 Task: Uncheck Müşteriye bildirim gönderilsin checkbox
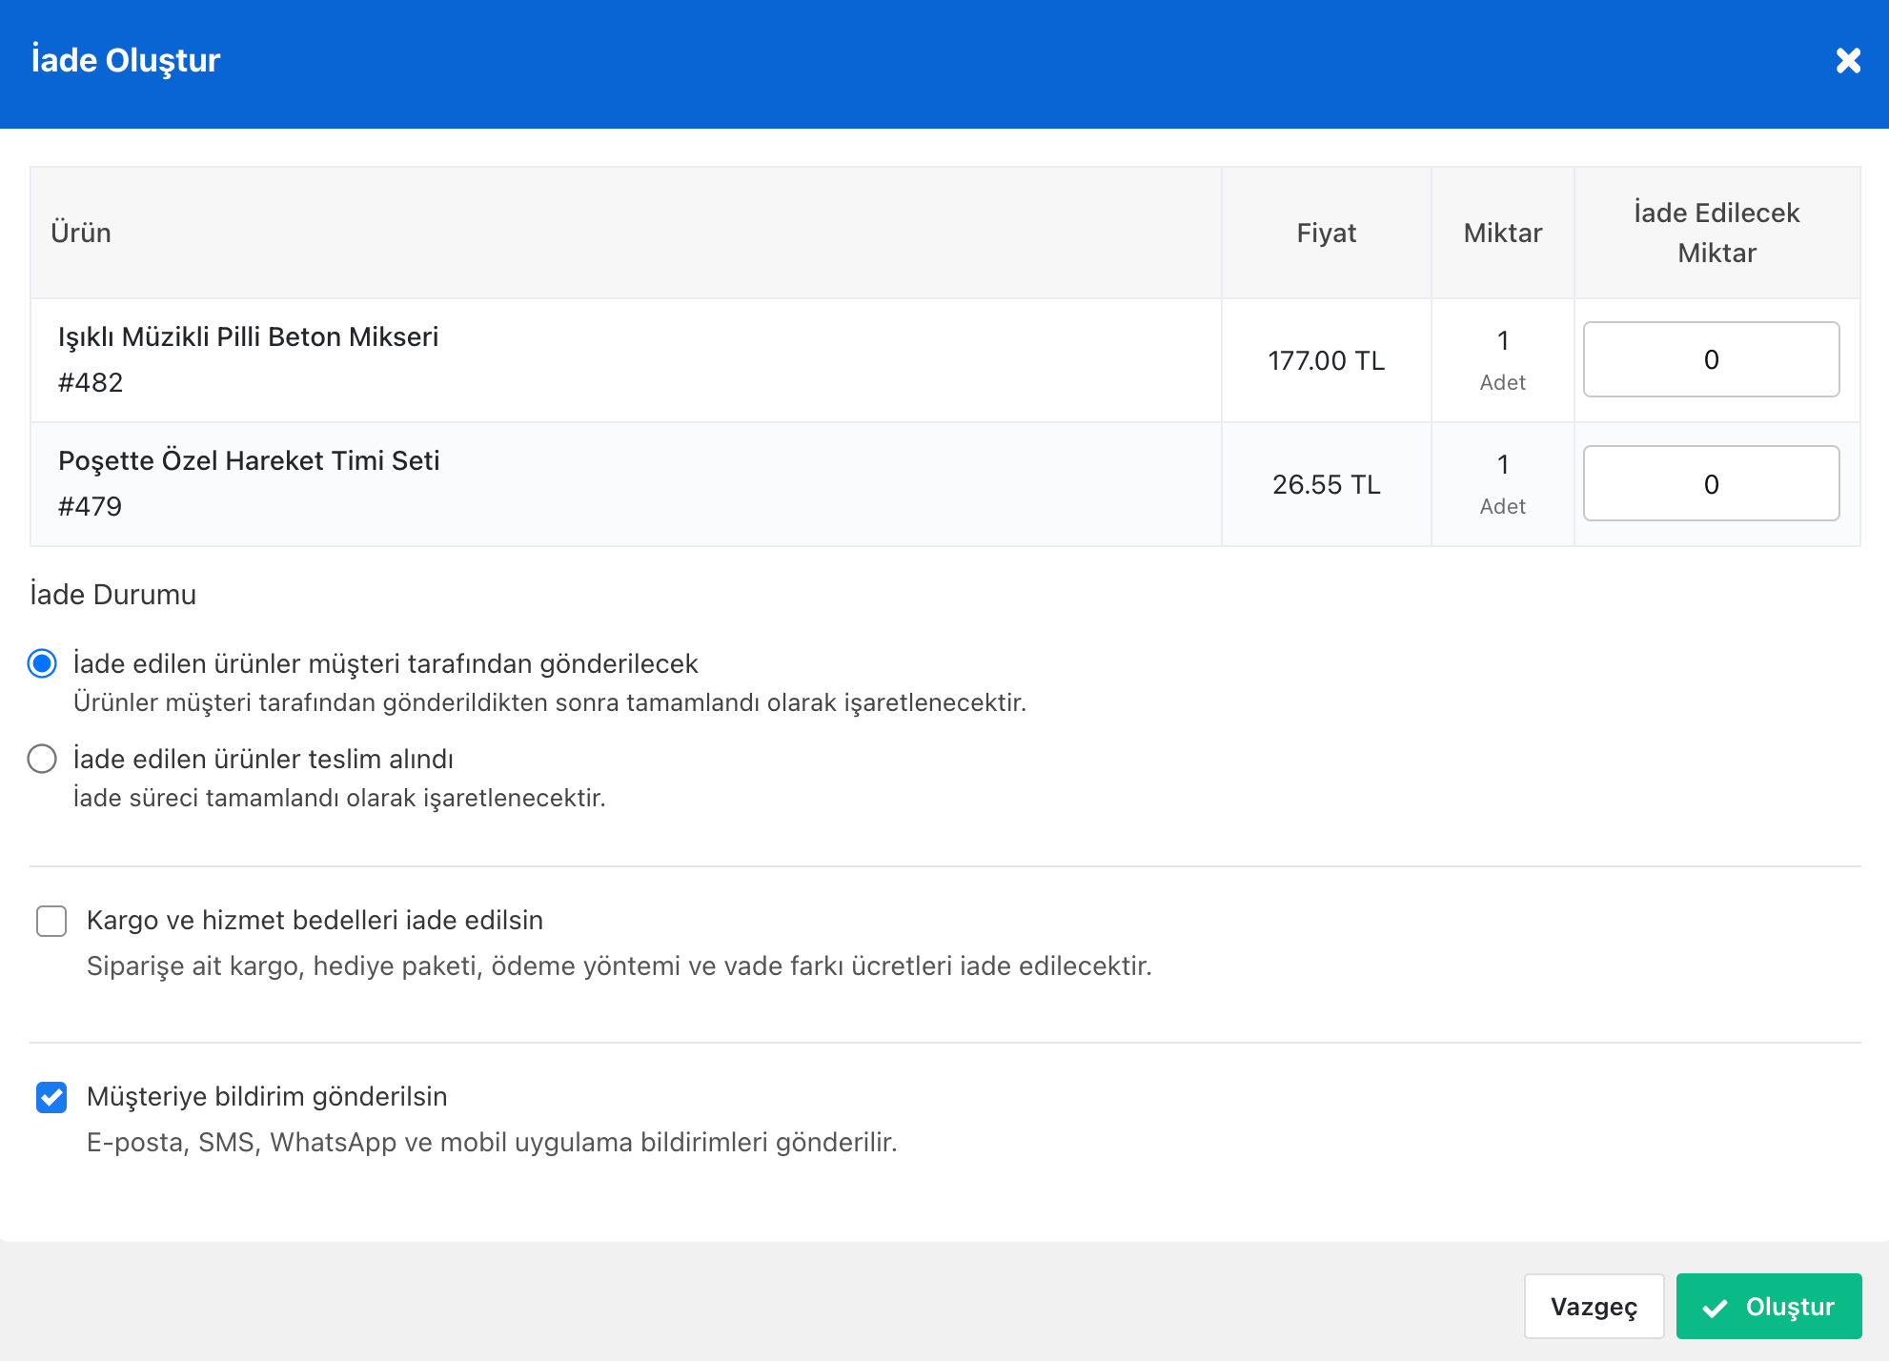tap(51, 1097)
